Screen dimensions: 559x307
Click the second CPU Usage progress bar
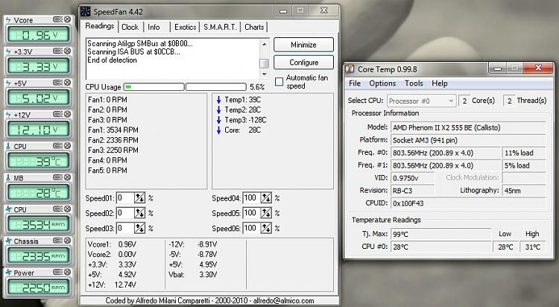pyautogui.click(x=216, y=87)
